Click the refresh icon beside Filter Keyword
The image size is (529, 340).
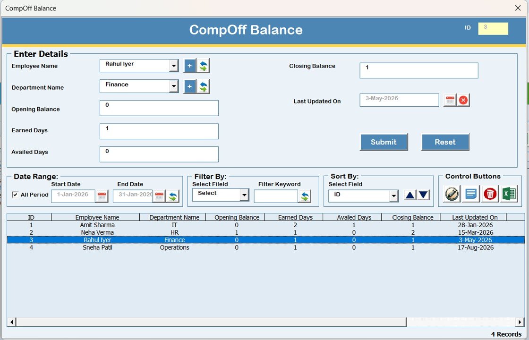305,196
